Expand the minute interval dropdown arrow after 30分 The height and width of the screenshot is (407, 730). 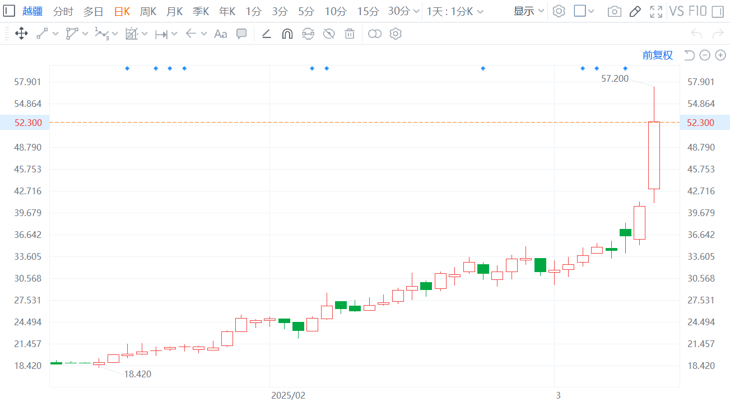[x=416, y=12]
